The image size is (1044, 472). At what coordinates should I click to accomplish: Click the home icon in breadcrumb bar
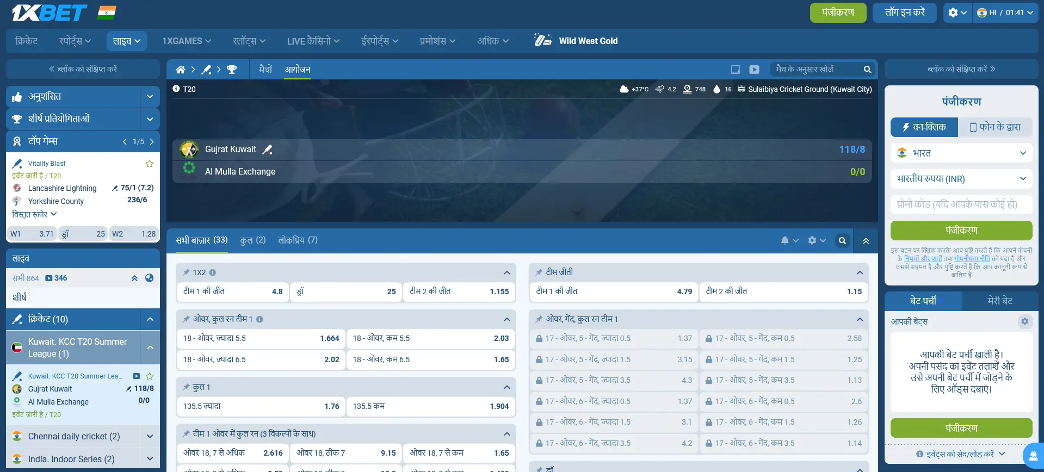181,70
